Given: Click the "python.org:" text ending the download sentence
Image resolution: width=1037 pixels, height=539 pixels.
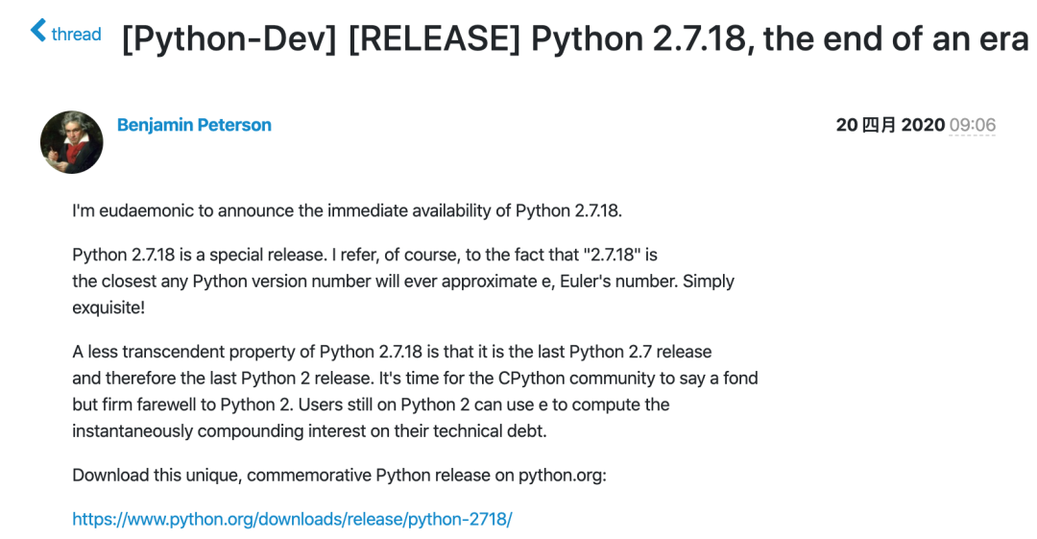Looking at the screenshot, I should click(x=562, y=476).
